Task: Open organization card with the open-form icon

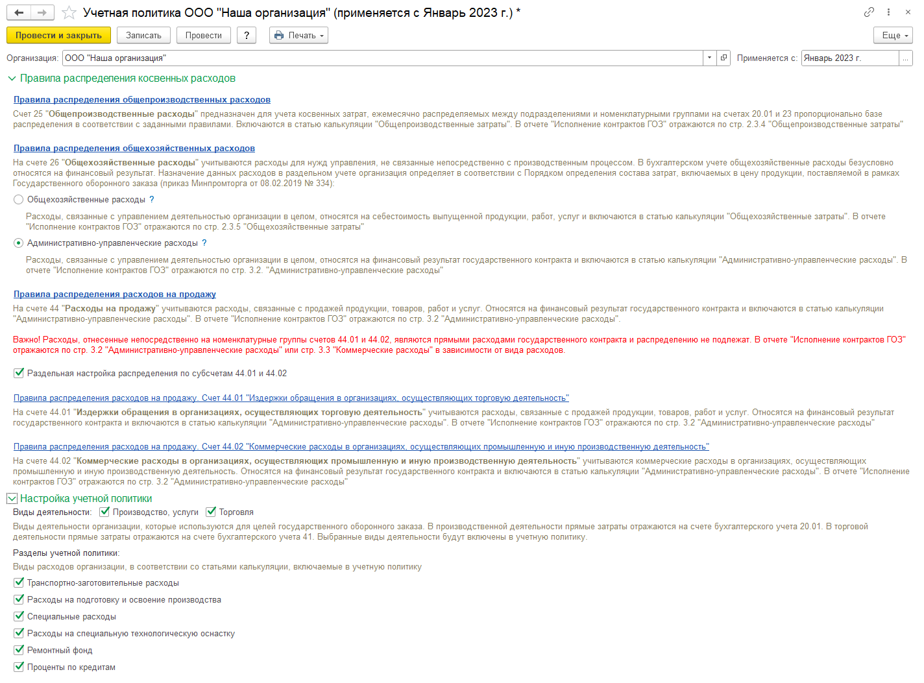Action: tap(724, 58)
